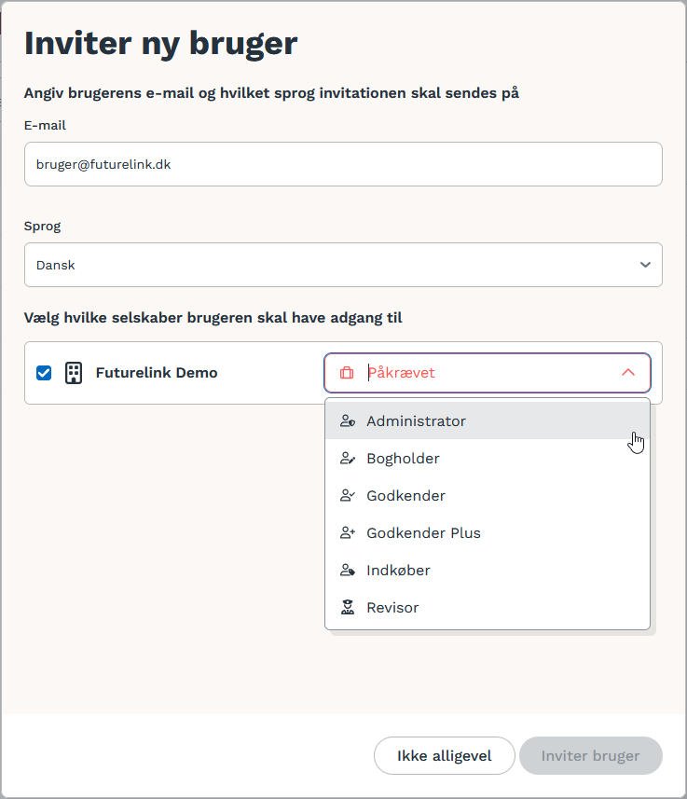687x799 pixels.
Task: Click the Ikke alligevel cancel button
Action: coord(445,756)
